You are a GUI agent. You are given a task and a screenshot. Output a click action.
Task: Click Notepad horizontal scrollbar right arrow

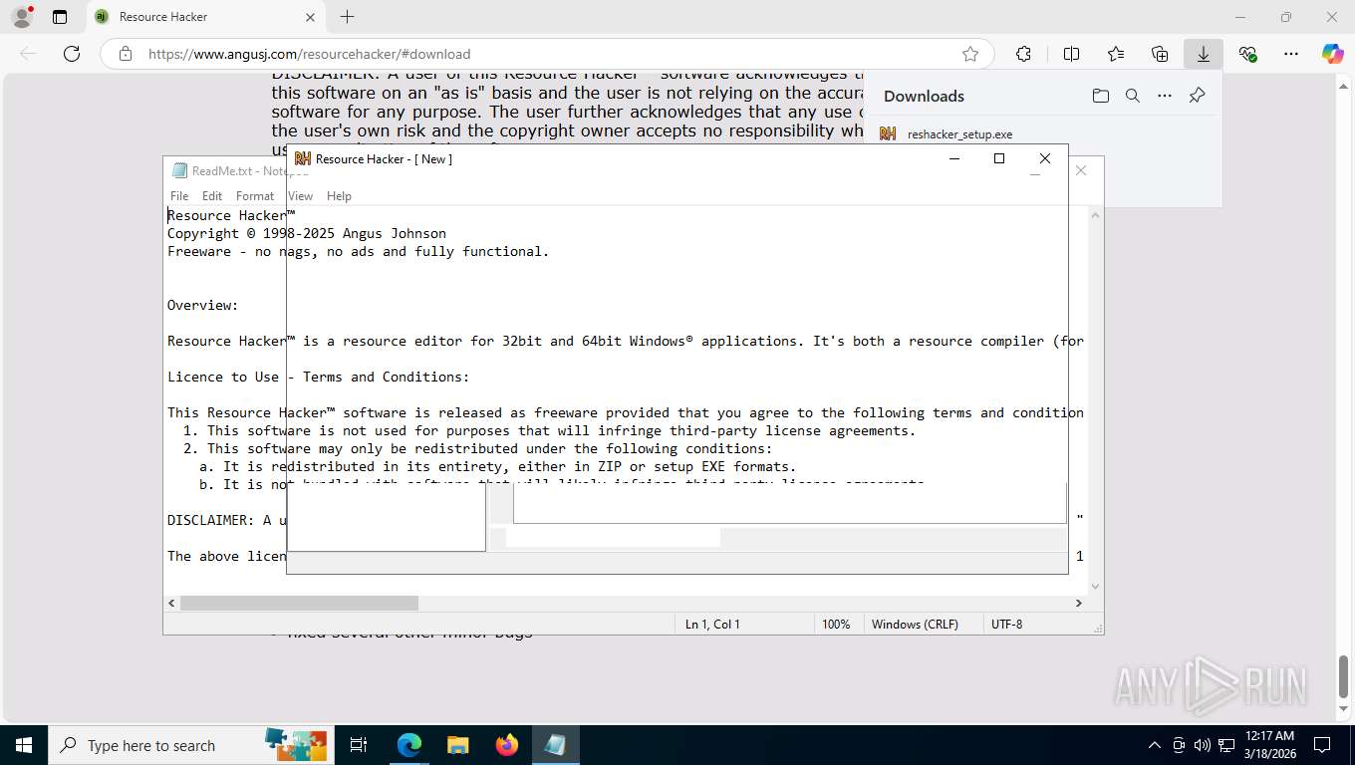tap(1078, 603)
